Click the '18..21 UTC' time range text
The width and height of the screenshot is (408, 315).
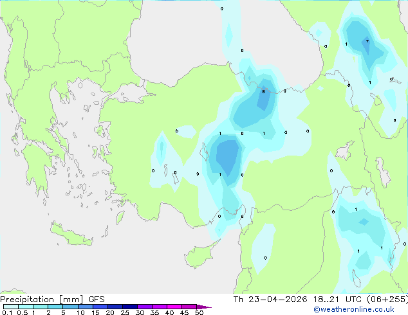coord(337,300)
